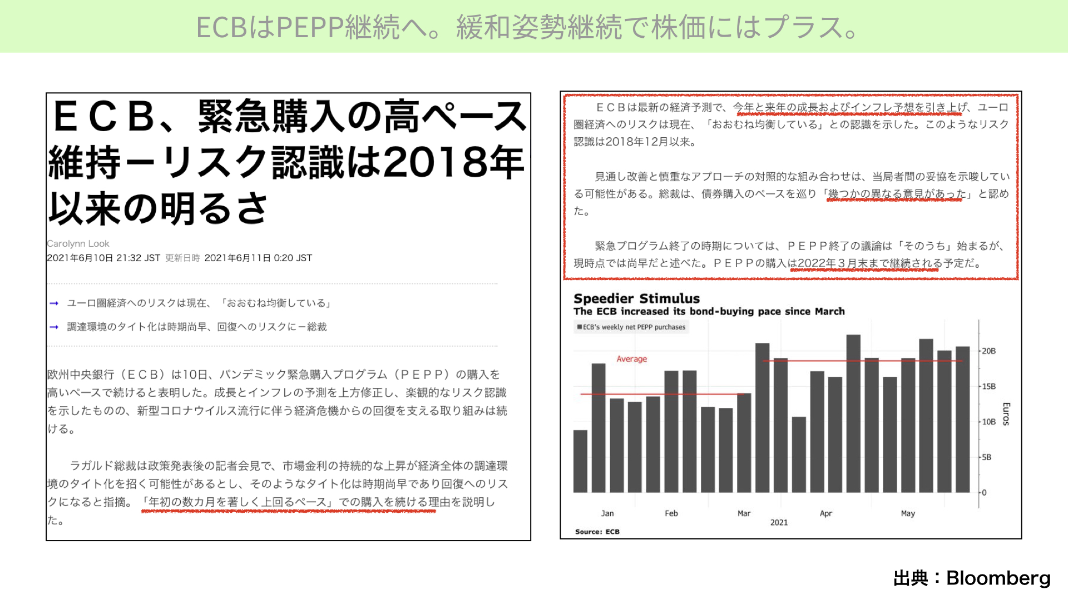Click underlined phrase '幾つかの異なる意見があった'
This screenshot has width=1068, height=600.
point(897,194)
